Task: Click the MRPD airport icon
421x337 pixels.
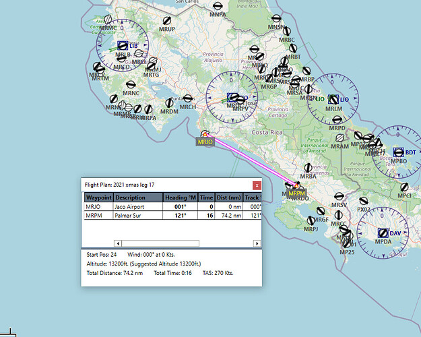Action: [x=337, y=119]
